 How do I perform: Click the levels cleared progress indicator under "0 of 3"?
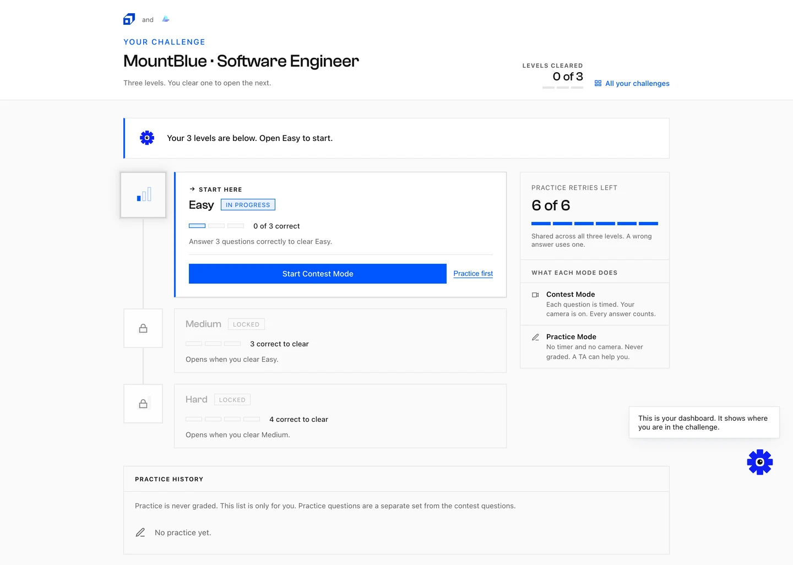pyautogui.click(x=563, y=88)
